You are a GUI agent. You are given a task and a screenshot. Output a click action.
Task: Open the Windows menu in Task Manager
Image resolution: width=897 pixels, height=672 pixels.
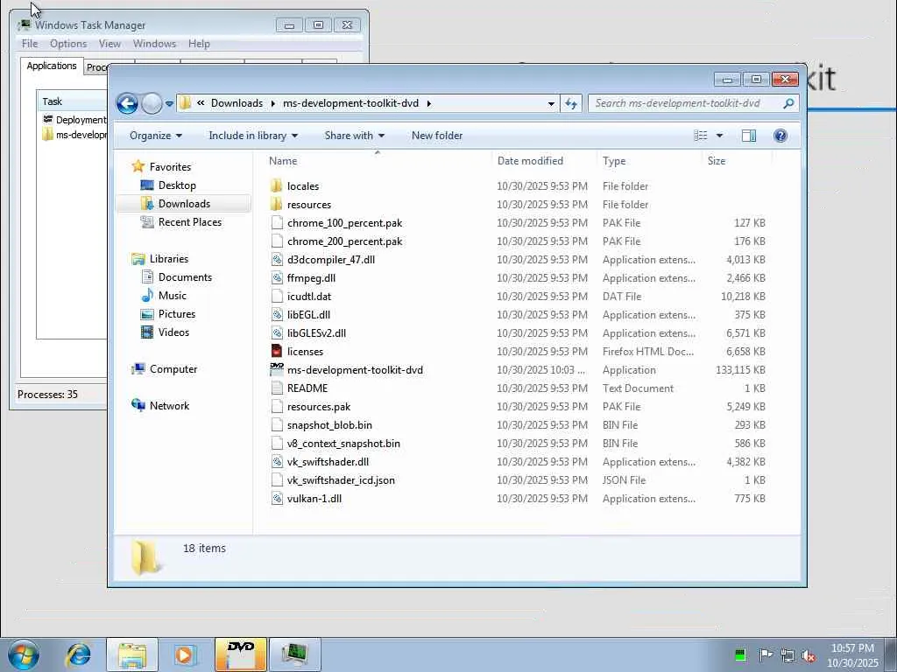click(x=154, y=44)
